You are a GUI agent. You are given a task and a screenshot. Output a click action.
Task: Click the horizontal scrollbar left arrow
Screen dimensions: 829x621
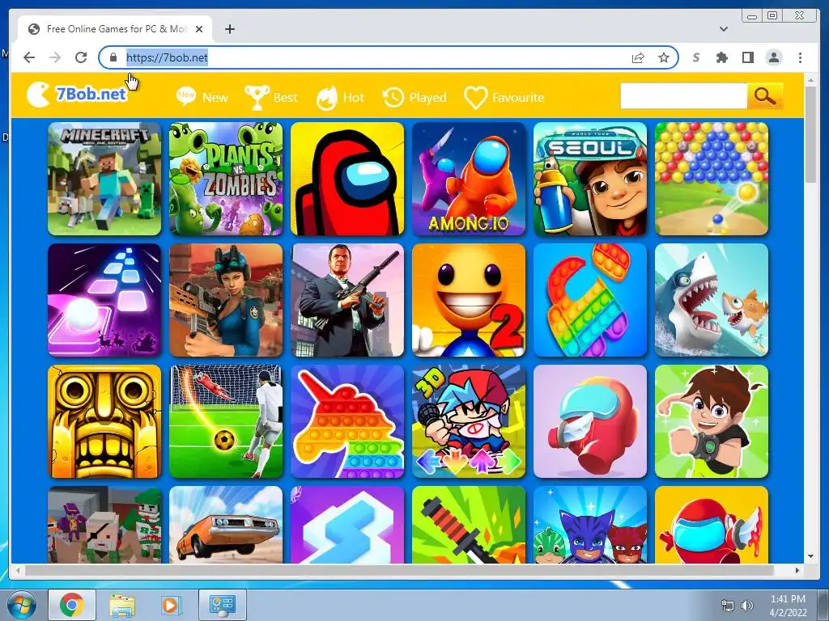pos(19,570)
